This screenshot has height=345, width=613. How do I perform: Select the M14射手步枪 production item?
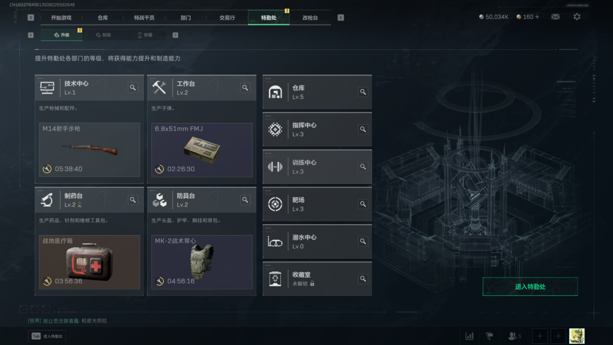pyautogui.click(x=90, y=150)
